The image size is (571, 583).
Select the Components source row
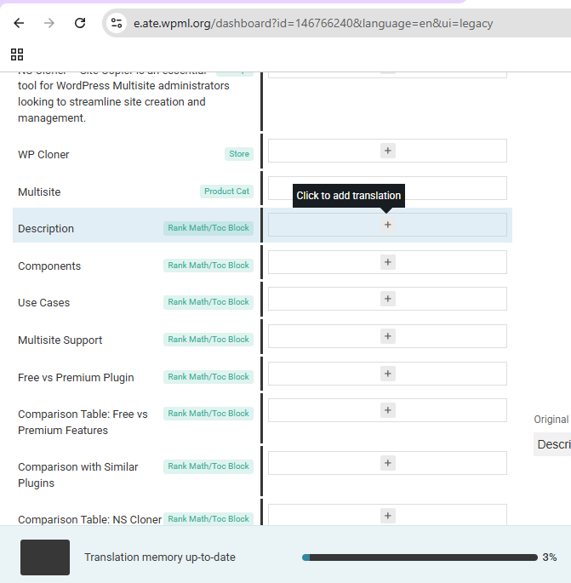pos(49,266)
